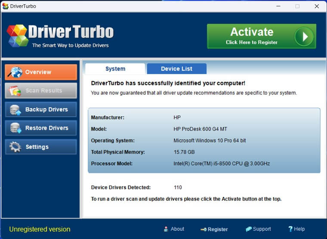The width and height of the screenshot is (327, 239).
Task: Click the Activate 'Click Here to Register' button
Action: tap(261, 36)
